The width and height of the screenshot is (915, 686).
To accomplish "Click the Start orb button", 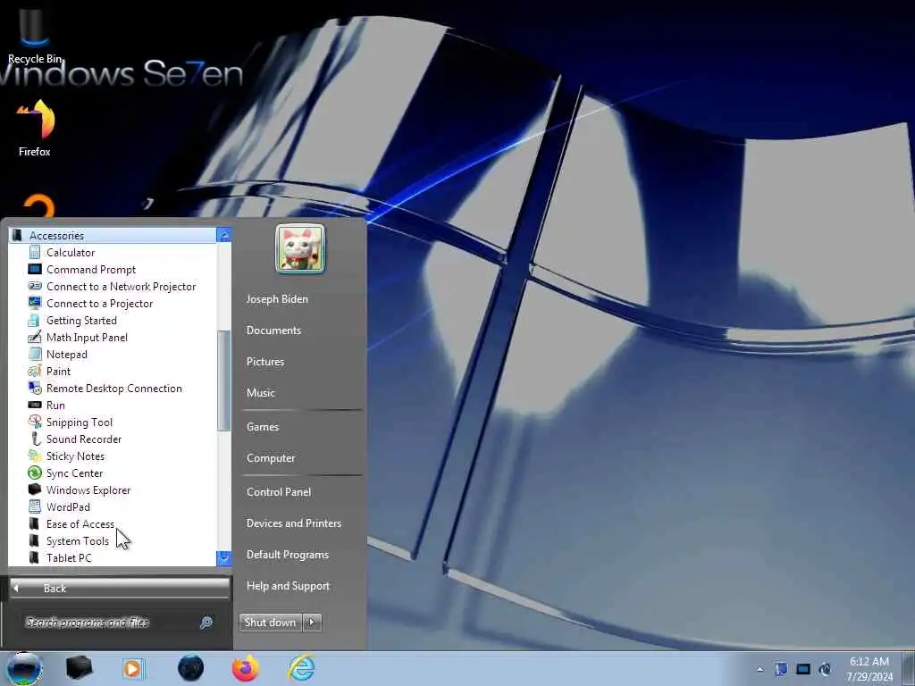I will tap(24, 668).
